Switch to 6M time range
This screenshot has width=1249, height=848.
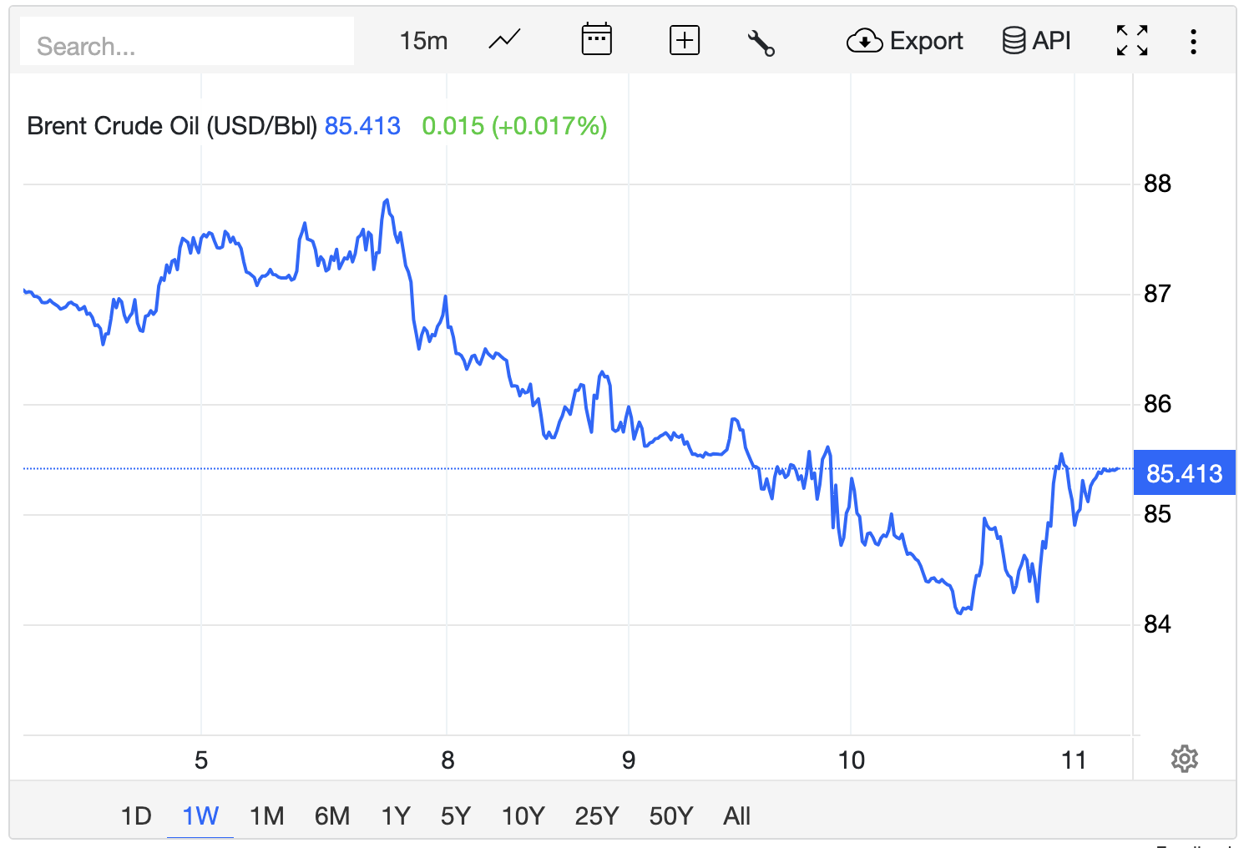(331, 815)
